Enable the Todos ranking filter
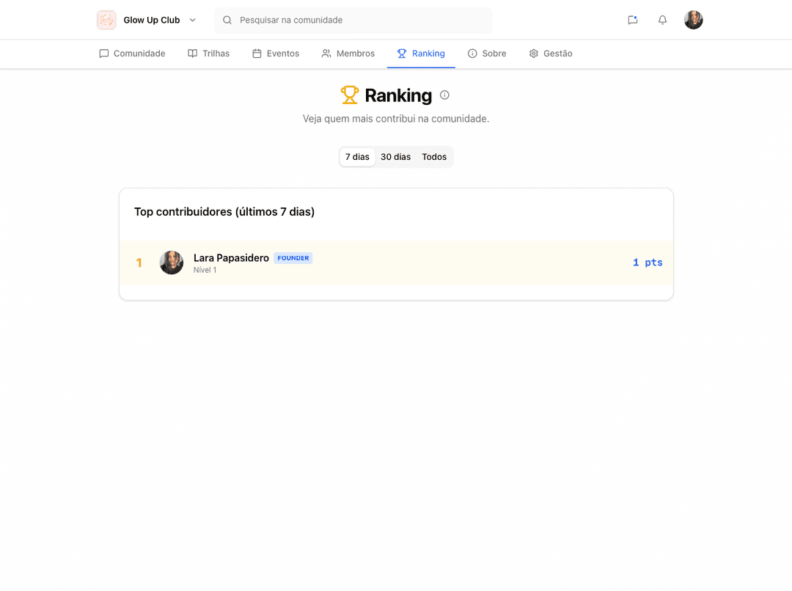 click(x=434, y=156)
